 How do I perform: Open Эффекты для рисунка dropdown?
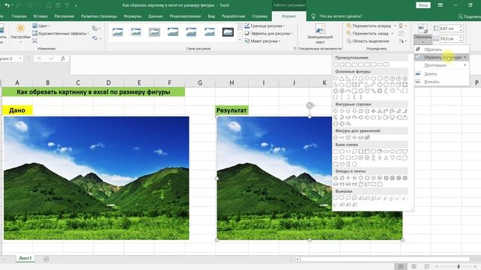pyautogui.click(x=268, y=33)
